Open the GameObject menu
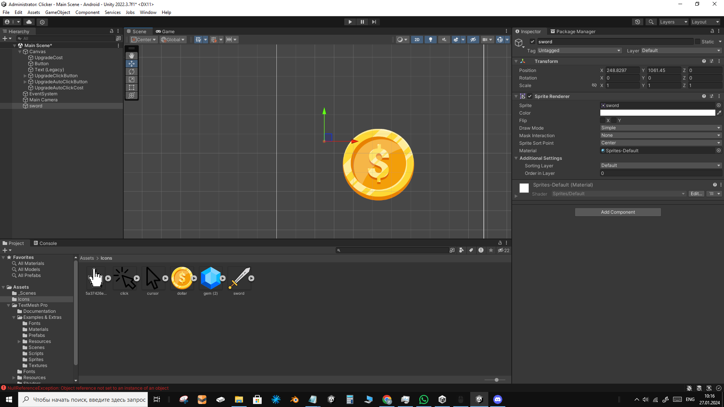This screenshot has width=724, height=407. click(x=58, y=12)
